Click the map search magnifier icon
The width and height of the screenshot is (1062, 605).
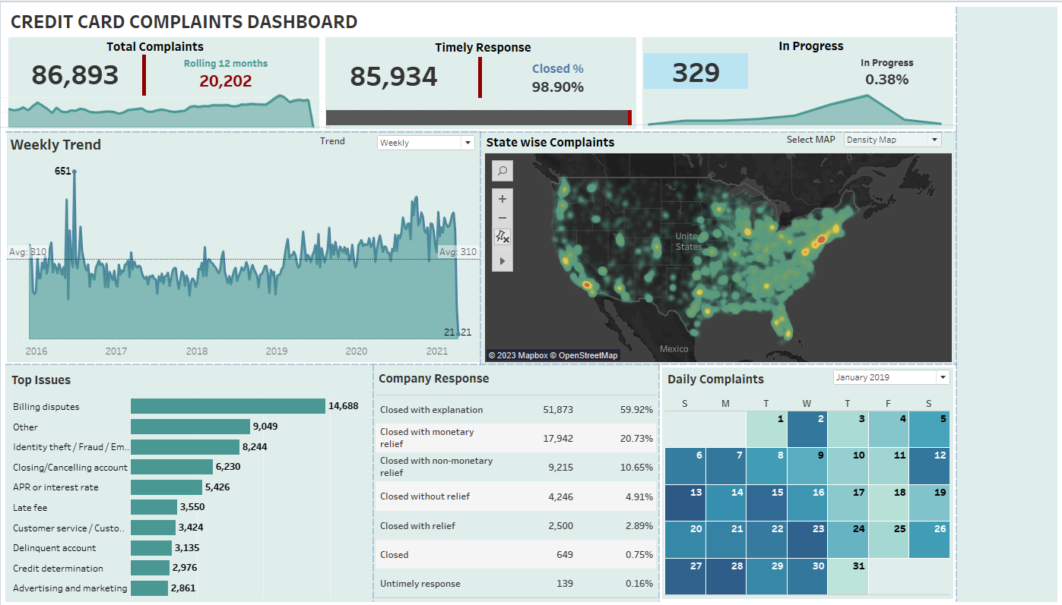pos(502,172)
